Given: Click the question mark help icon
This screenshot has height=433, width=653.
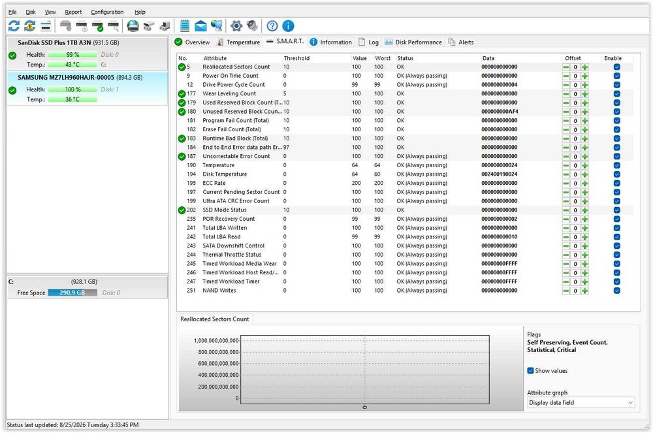Looking at the screenshot, I should tap(272, 26).
